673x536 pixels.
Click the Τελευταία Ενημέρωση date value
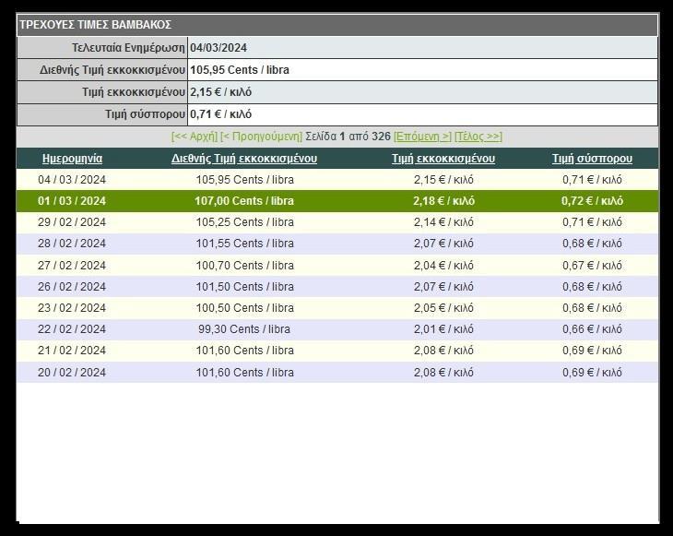coord(218,48)
